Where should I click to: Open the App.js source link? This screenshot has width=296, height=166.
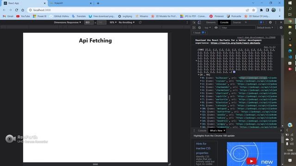click(x=270, y=47)
